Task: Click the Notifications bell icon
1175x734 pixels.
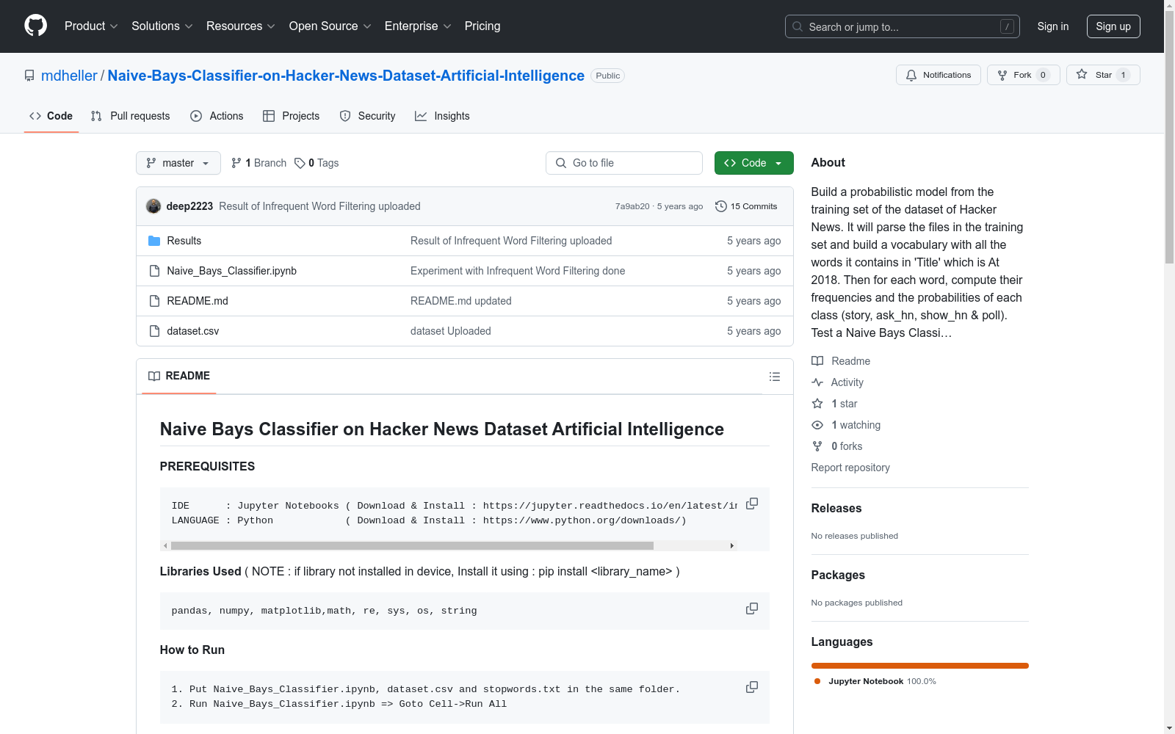Action: tap(911, 75)
